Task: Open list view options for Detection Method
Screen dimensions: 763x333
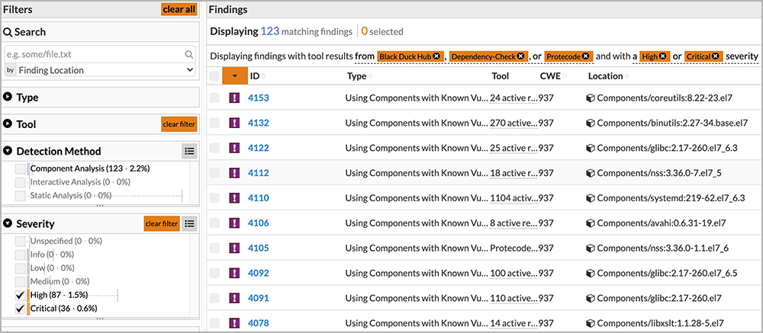Action: [189, 151]
